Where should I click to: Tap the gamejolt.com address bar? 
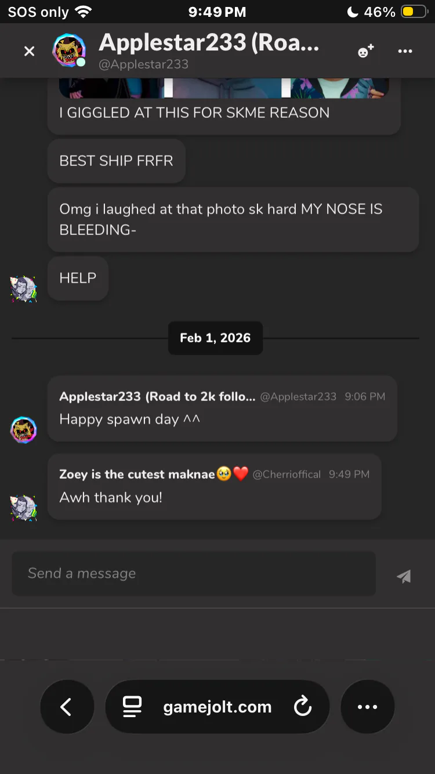pos(217,707)
